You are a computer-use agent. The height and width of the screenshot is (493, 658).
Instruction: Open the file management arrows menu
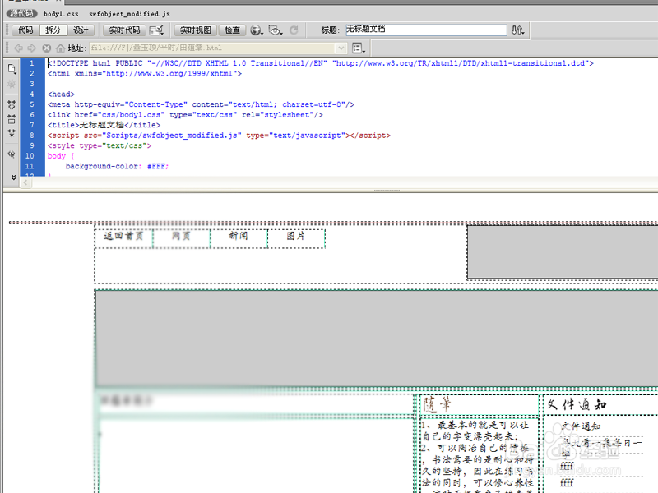pyautogui.click(x=517, y=30)
